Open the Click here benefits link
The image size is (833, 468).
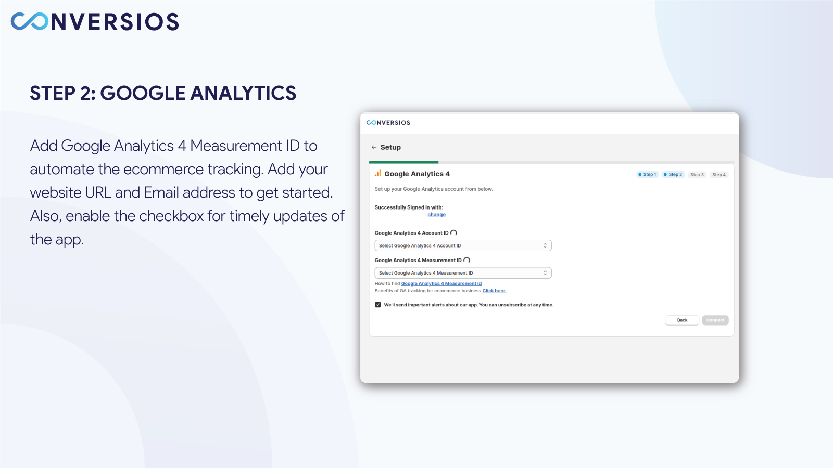[494, 291]
